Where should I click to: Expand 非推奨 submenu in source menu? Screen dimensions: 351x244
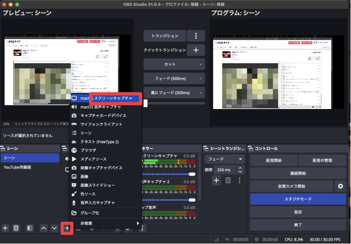pos(106,223)
